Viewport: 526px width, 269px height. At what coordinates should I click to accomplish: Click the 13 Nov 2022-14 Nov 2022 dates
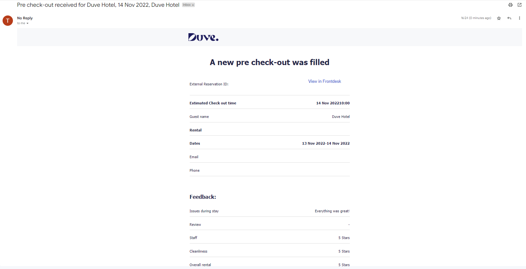point(326,144)
